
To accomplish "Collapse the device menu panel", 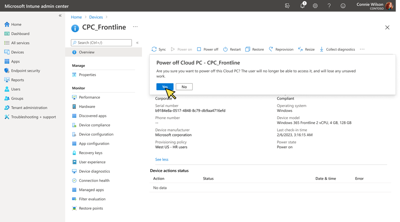I will tap(137, 43).
